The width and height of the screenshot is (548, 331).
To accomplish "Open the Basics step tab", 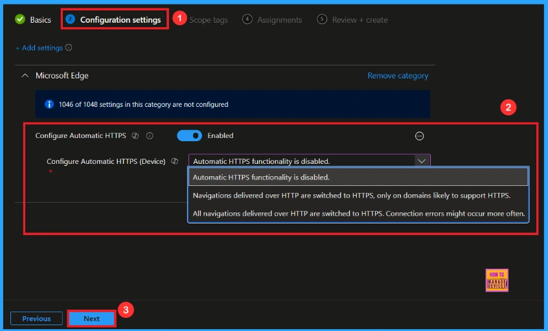I will [x=33, y=19].
